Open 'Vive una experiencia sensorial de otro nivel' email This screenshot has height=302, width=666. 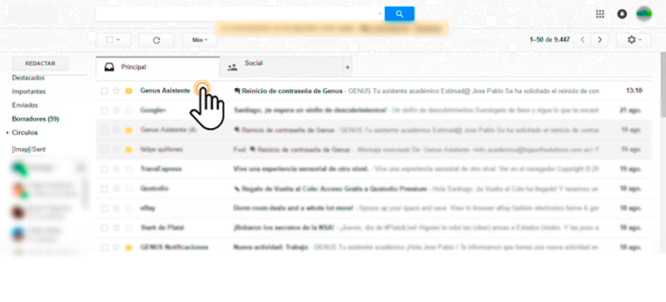coord(373,169)
